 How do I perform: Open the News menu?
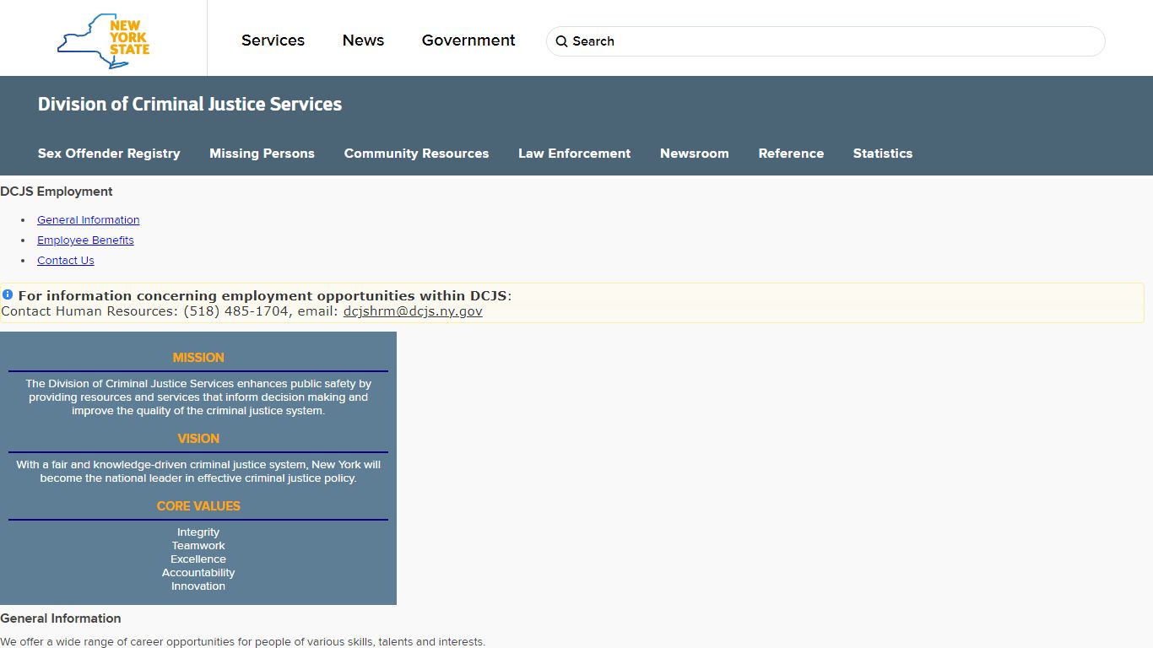(363, 40)
